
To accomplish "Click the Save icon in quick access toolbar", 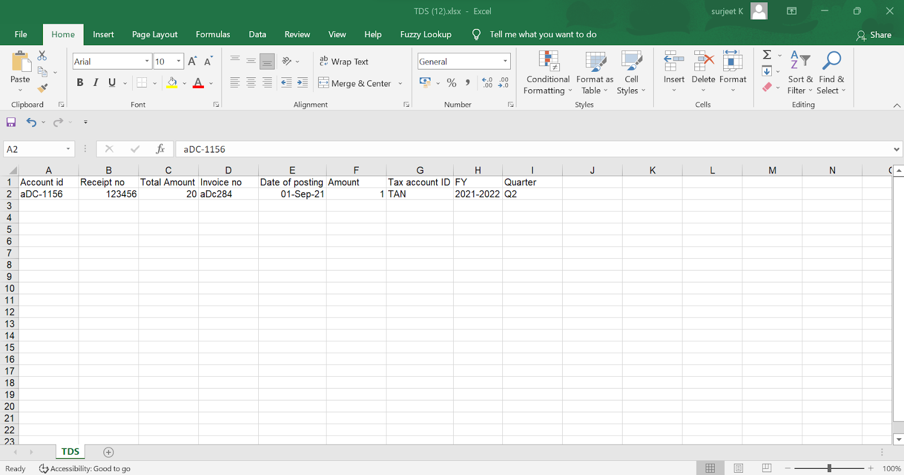I will point(11,122).
